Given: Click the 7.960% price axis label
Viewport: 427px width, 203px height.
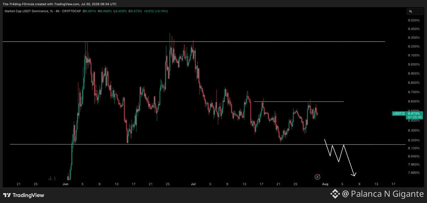Looking at the screenshot, I should (414, 165).
